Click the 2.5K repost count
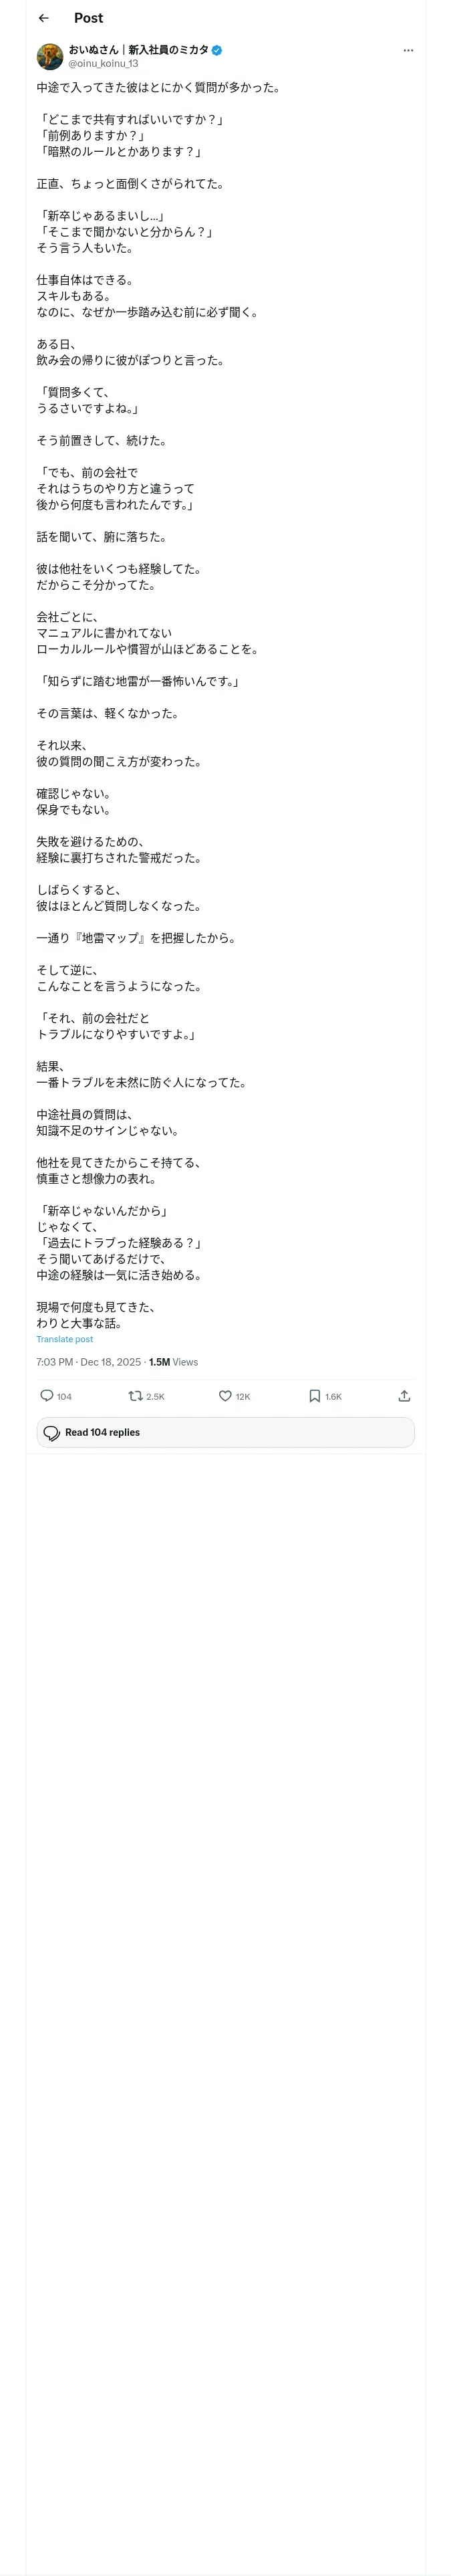Image resolution: width=451 pixels, height=2576 pixels. tap(155, 1397)
